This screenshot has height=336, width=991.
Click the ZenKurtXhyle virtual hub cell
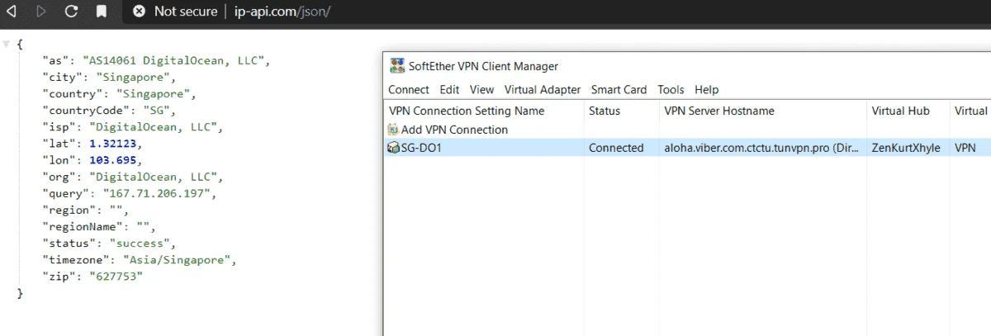[905, 148]
